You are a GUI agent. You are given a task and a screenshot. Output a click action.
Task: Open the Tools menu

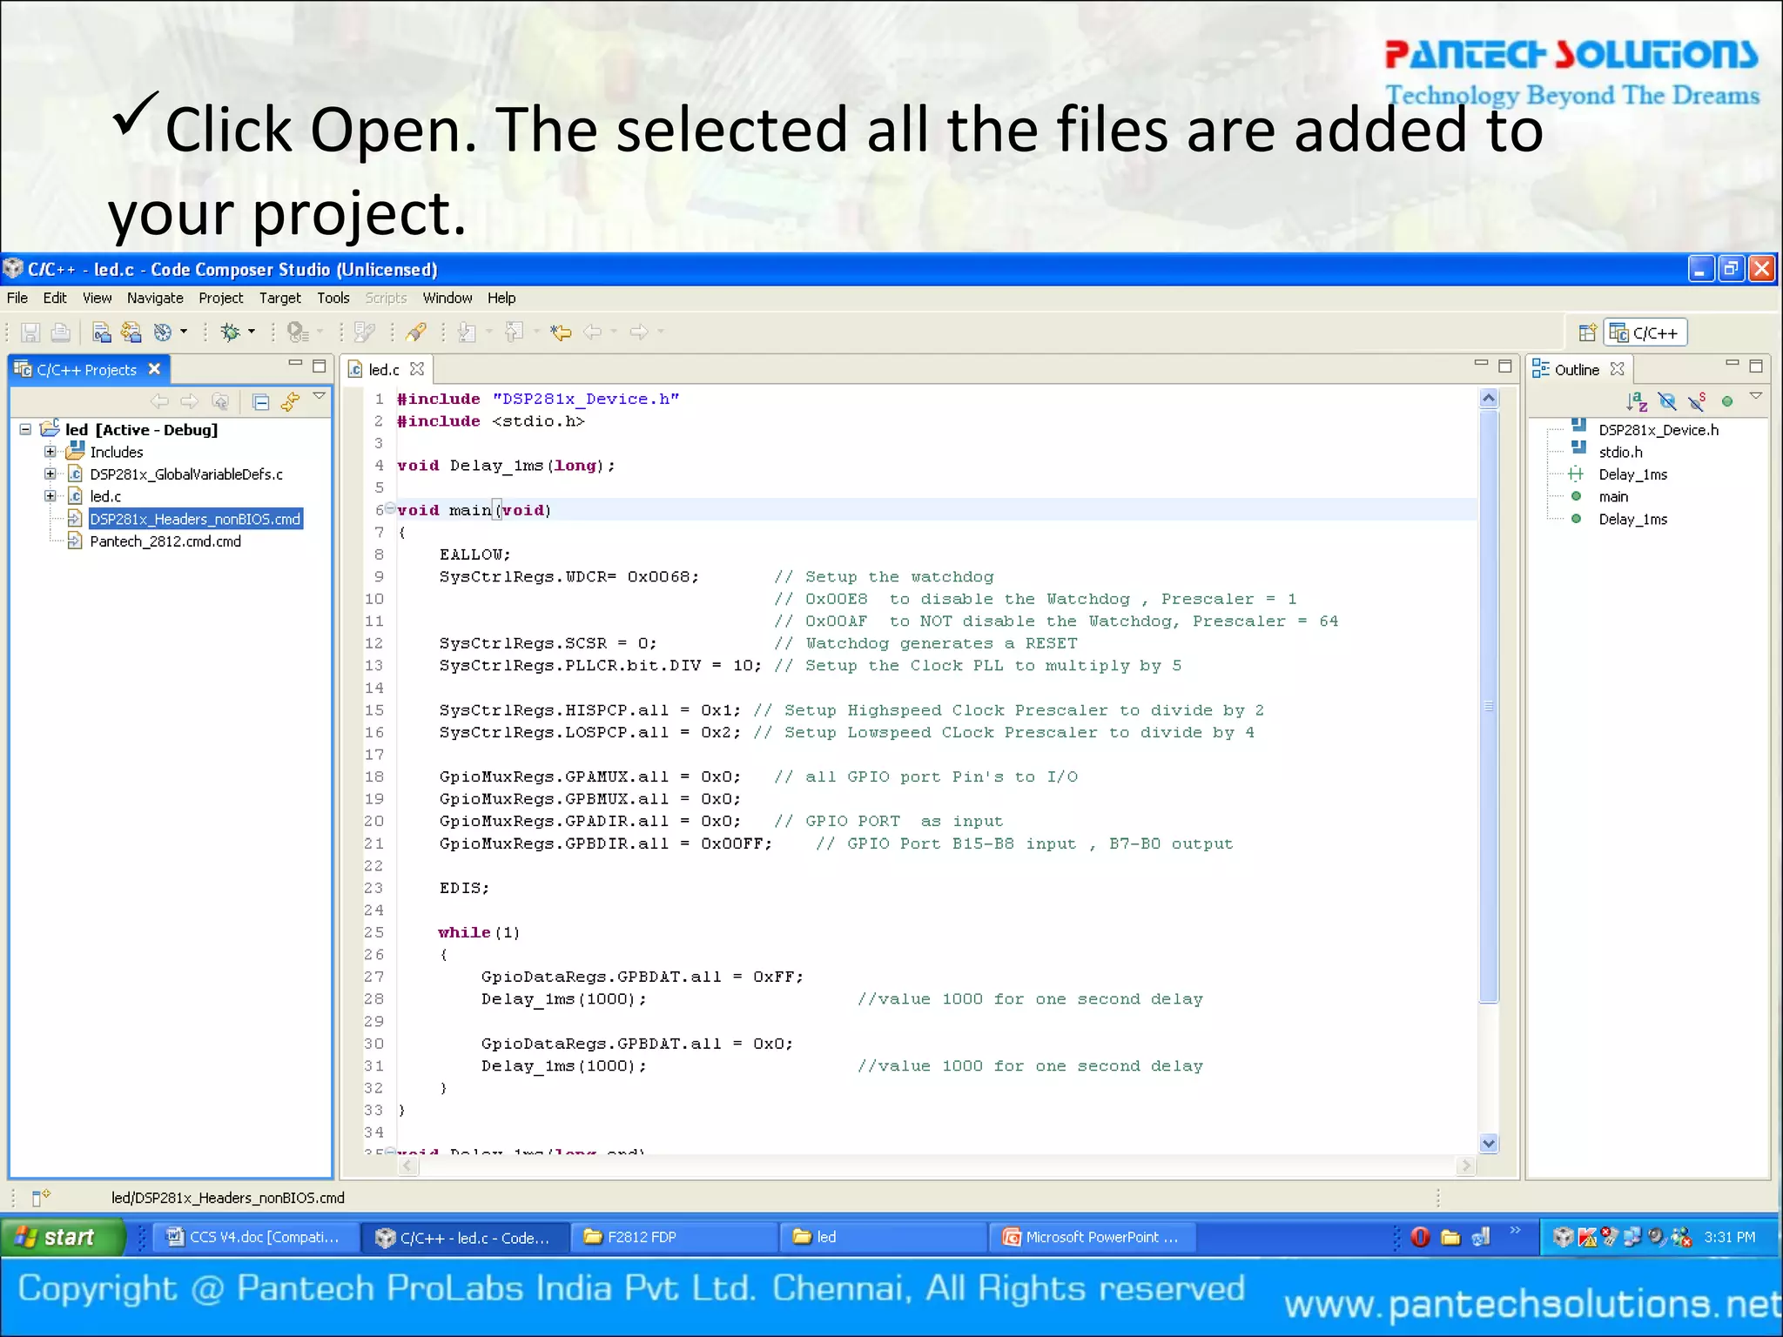point(333,298)
